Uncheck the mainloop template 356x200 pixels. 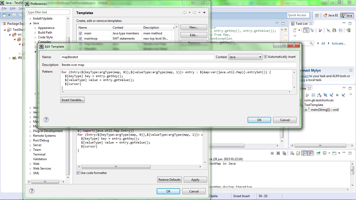(80, 39)
